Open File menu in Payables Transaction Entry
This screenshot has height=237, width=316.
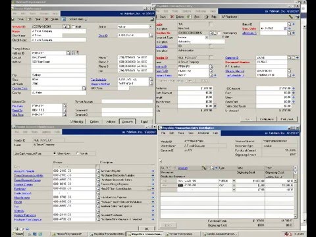pyautogui.click(x=158, y=11)
